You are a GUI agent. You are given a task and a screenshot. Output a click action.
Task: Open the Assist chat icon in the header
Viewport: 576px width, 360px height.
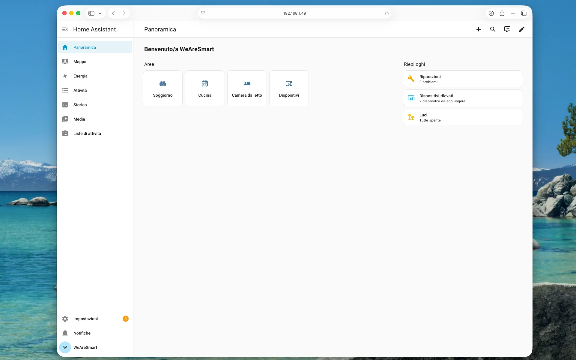tap(507, 29)
